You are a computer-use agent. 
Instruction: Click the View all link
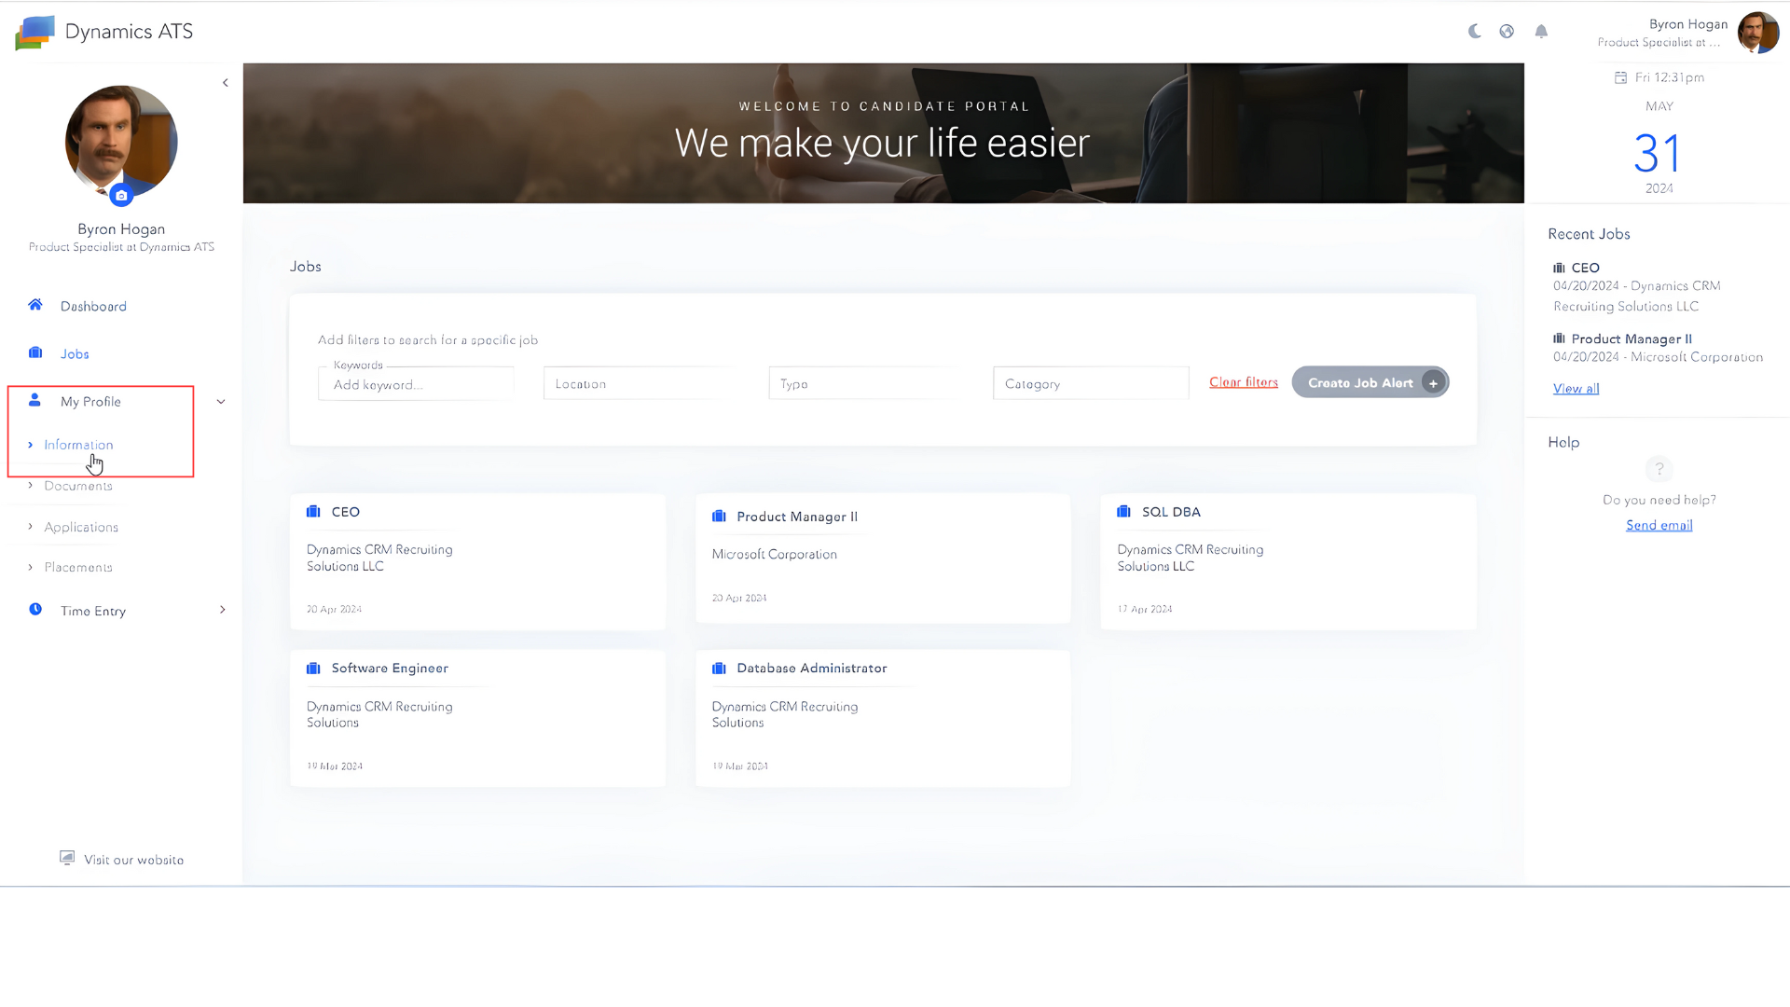[1576, 389]
